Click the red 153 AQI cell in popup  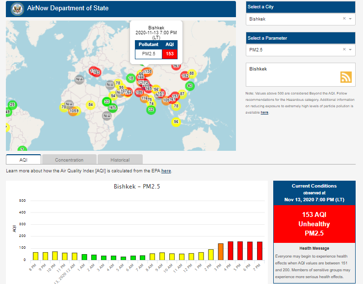[170, 54]
